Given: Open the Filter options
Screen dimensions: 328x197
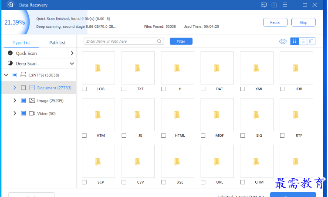Looking at the screenshot, I should (181, 41).
